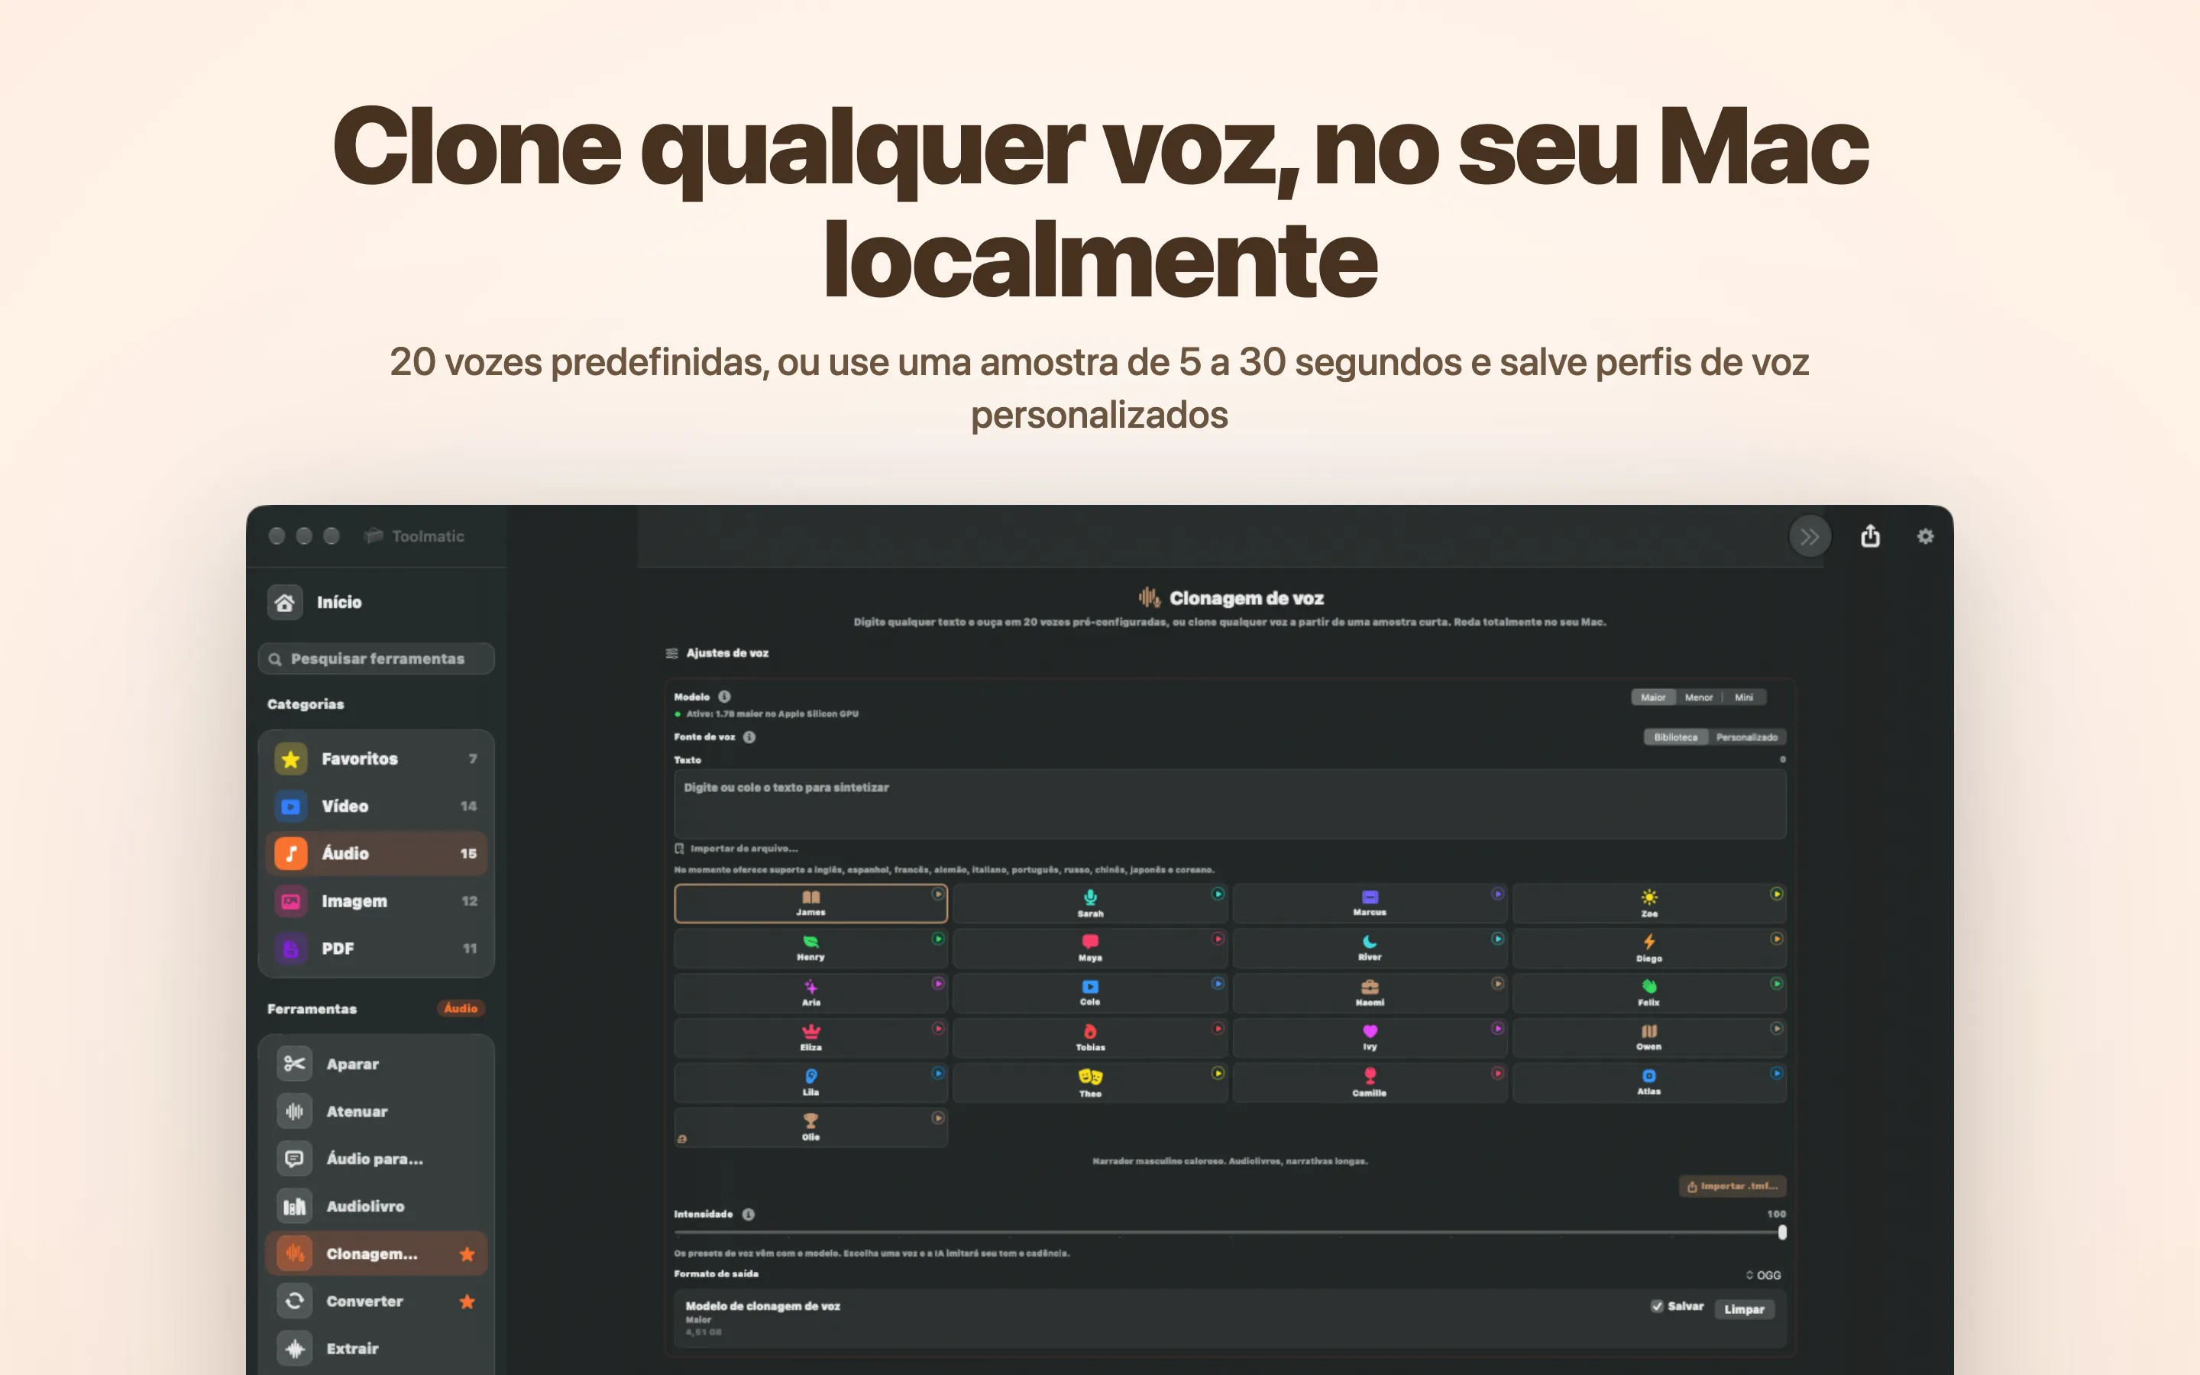
Task: Open the Início home icon
Action: tap(284, 602)
